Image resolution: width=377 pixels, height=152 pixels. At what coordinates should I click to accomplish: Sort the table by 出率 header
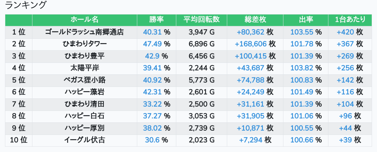click(306, 20)
